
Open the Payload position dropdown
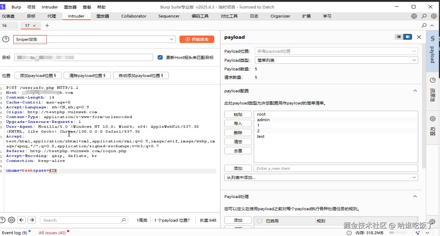pyautogui.click(x=336, y=51)
